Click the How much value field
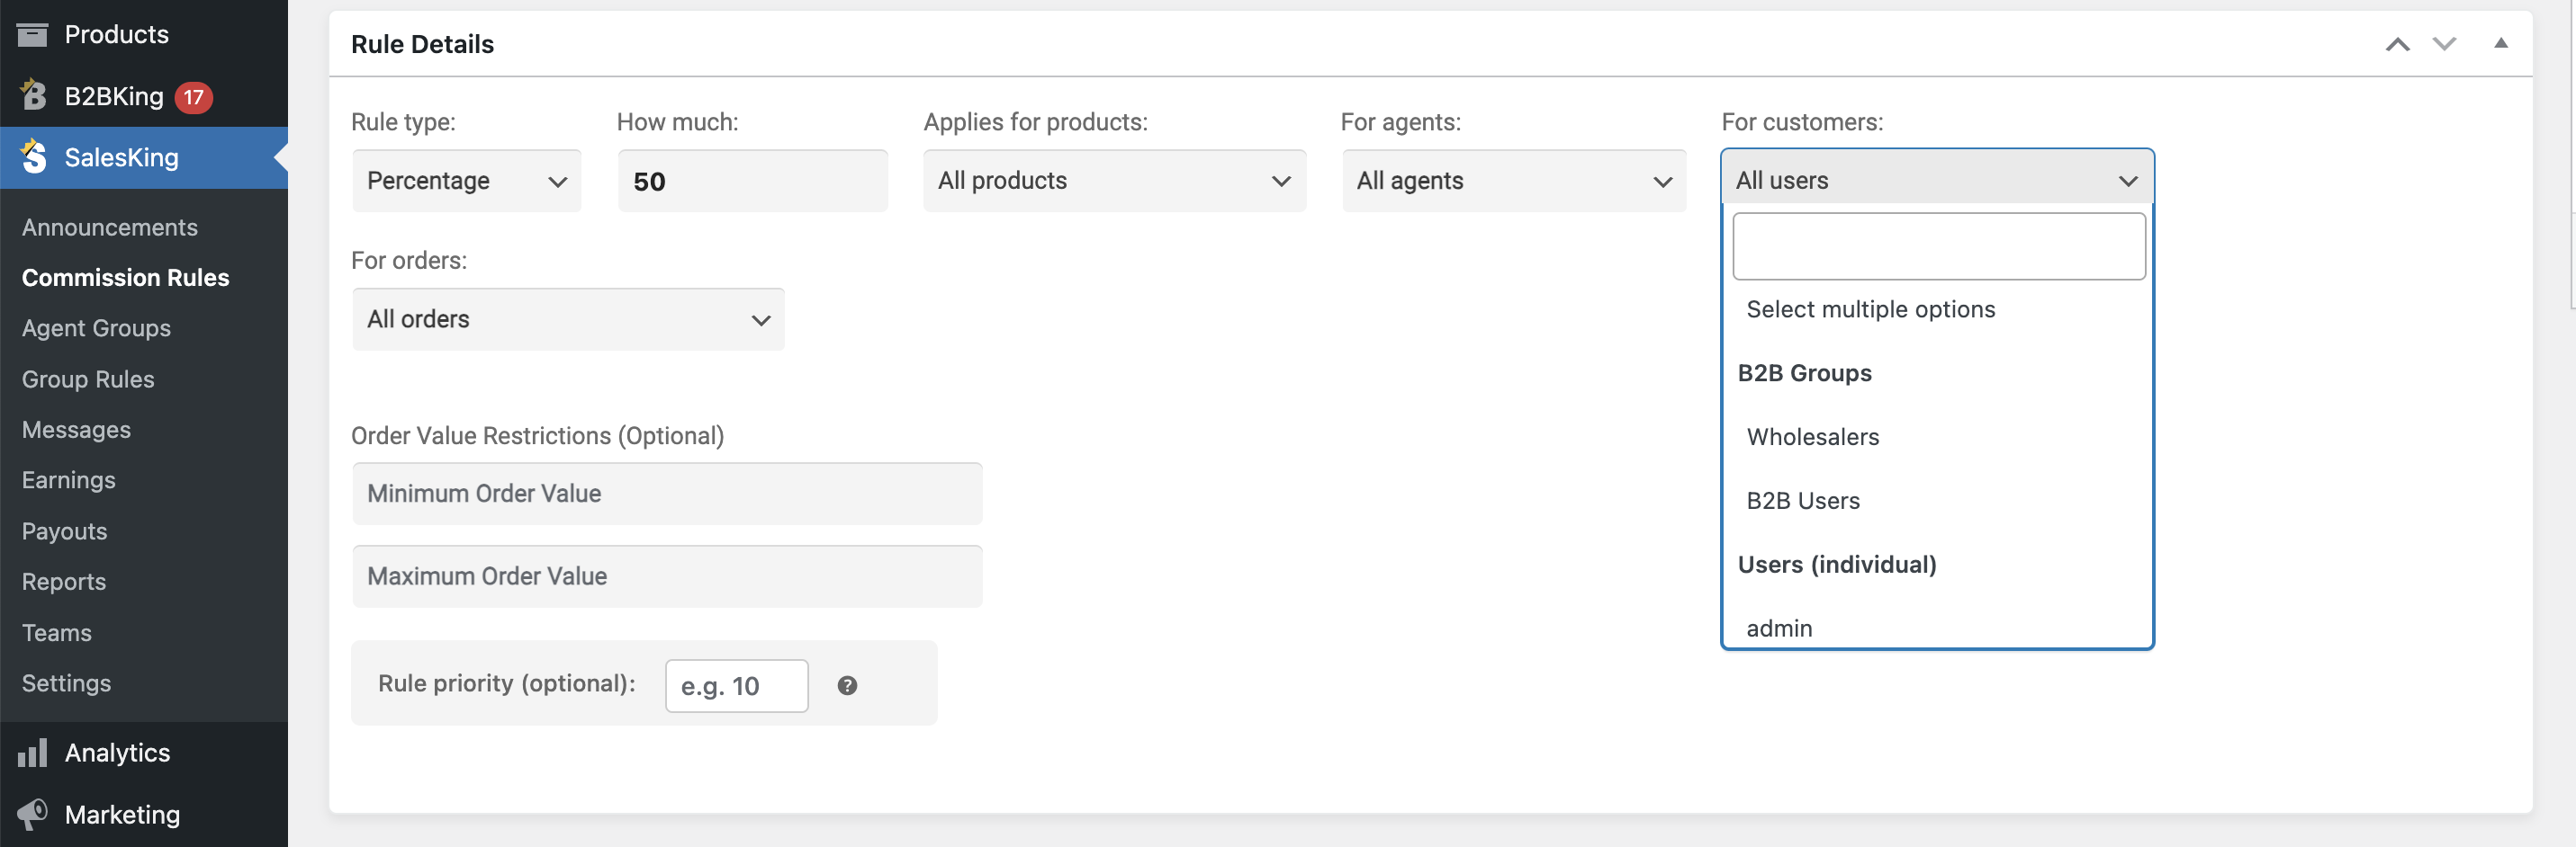This screenshot has height=847, width=2576. (x=752, y=181)
